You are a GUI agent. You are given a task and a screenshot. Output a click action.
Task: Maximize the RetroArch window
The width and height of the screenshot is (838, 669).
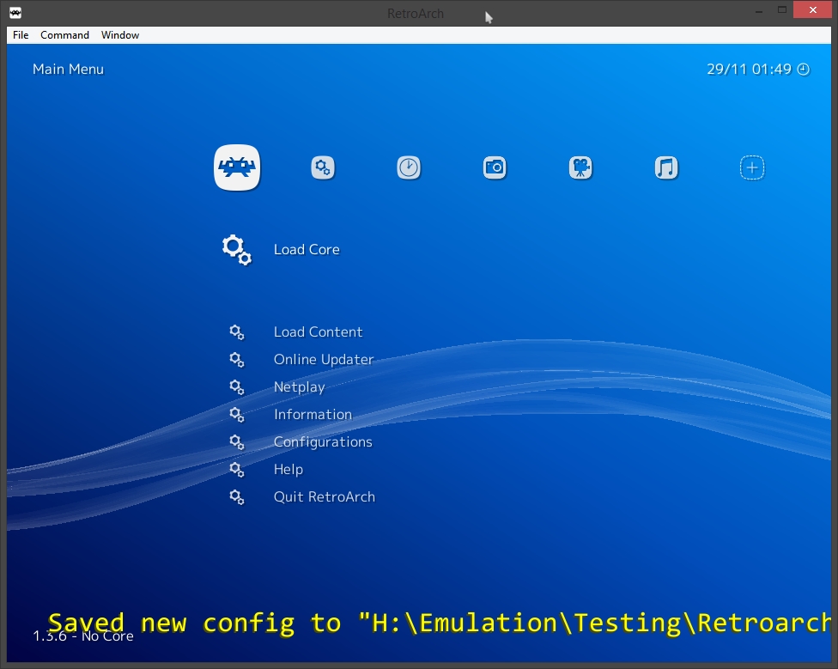click(x=782, y=10)
